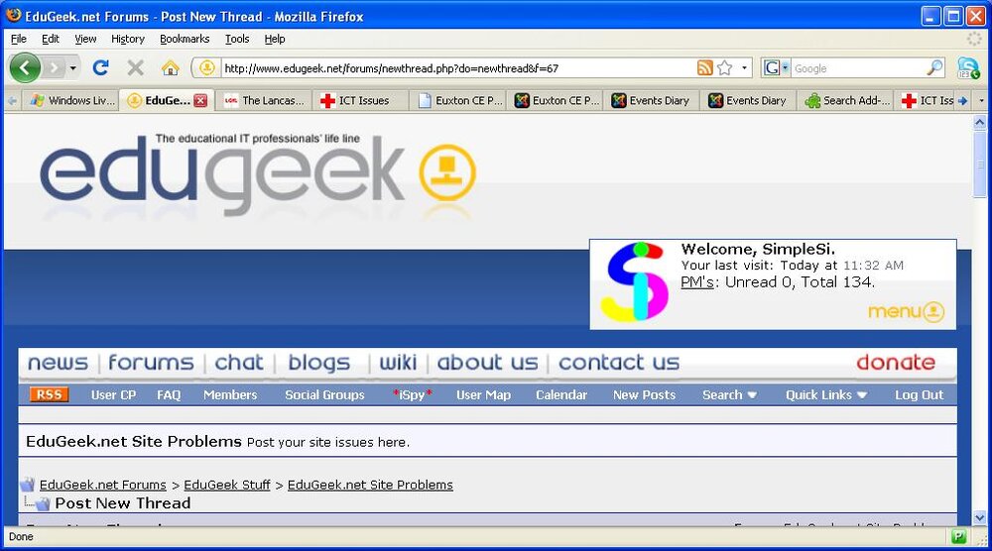Open the search engine selector dropdown
The height and width of the screenshot is (551, 992).
777,67
